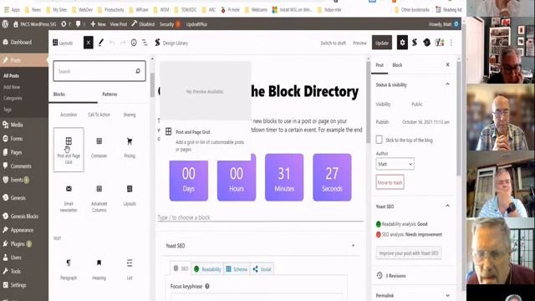Click the WordPress logo in admin bar

[x=5, y=24]
